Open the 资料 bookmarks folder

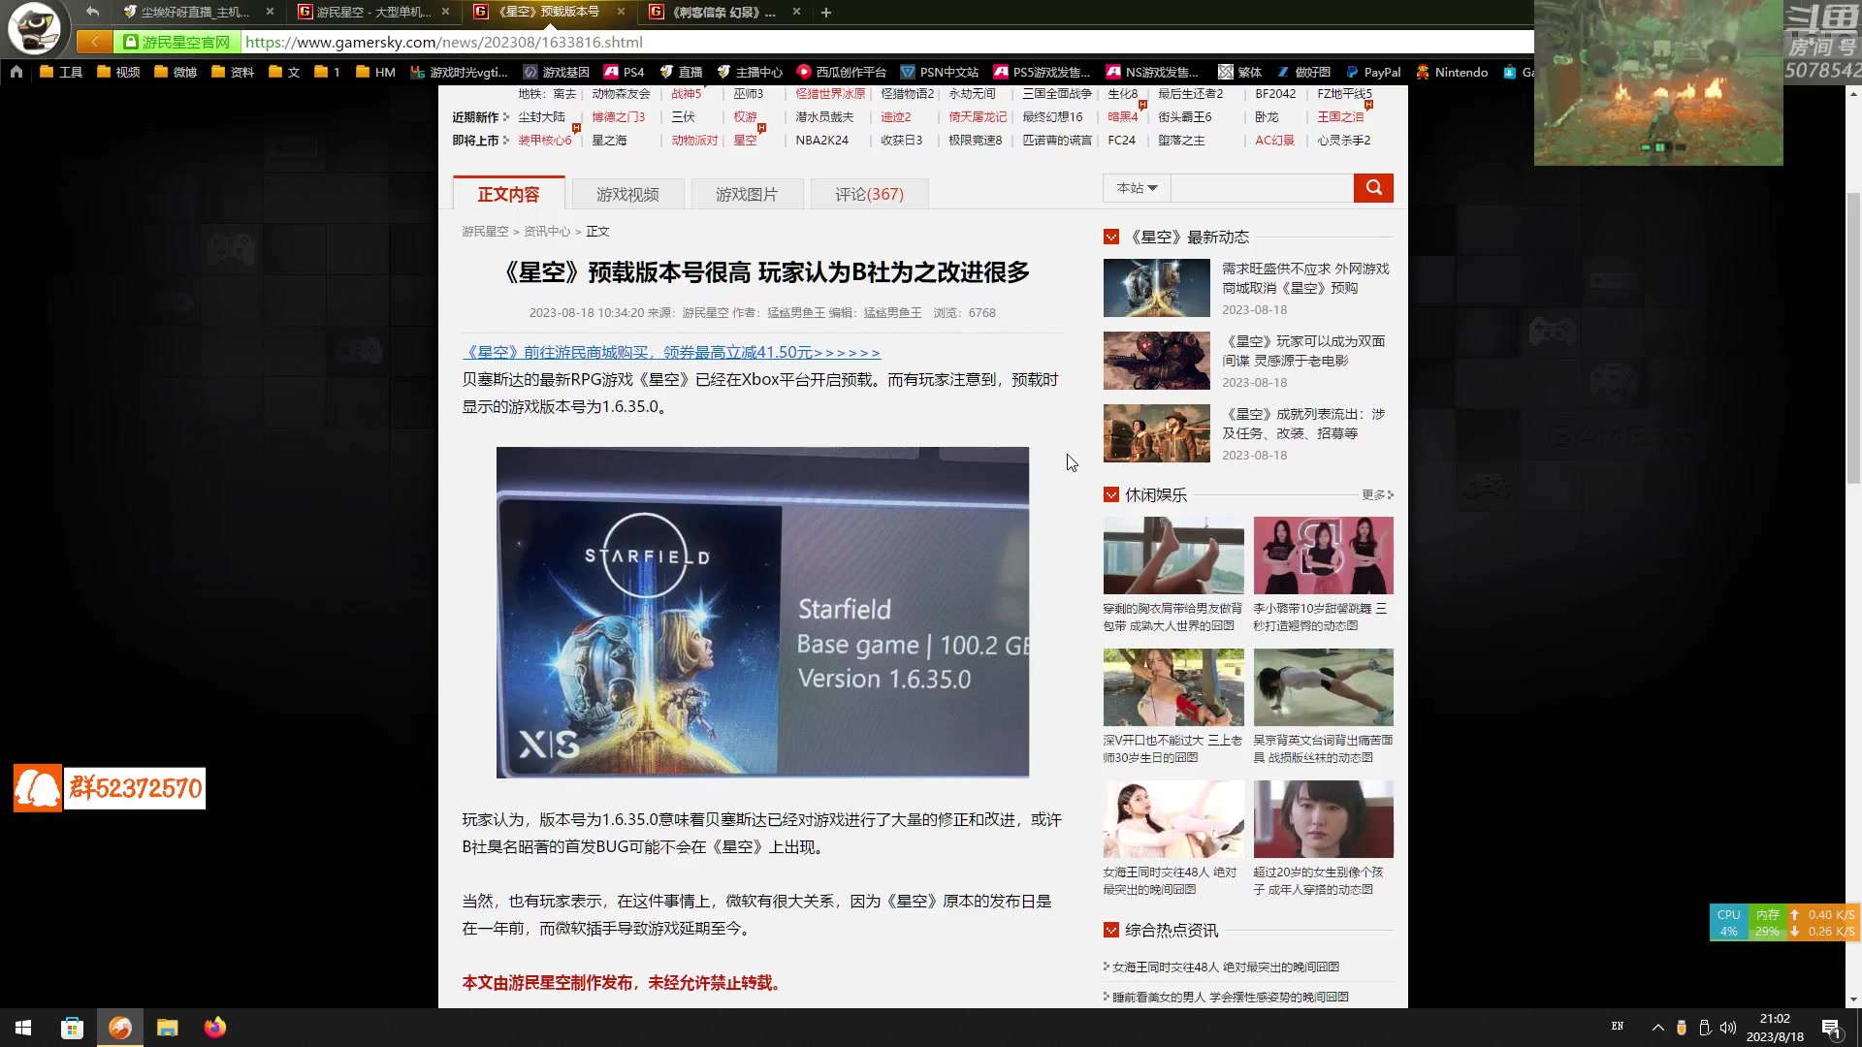(x=233, y=72)
